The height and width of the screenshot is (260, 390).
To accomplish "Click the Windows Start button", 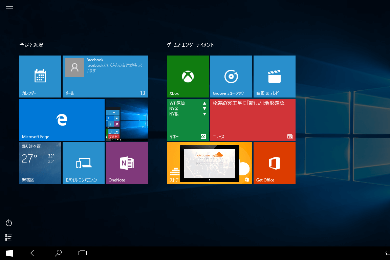I will [x=9, y=253].
